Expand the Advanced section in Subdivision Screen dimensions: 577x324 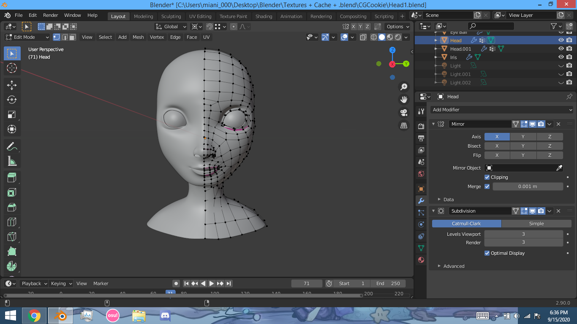click(453, 266)
